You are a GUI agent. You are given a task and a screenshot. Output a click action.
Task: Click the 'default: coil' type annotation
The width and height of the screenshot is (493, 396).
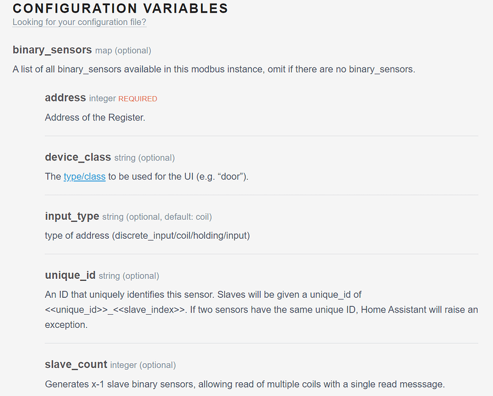point(188,217)
